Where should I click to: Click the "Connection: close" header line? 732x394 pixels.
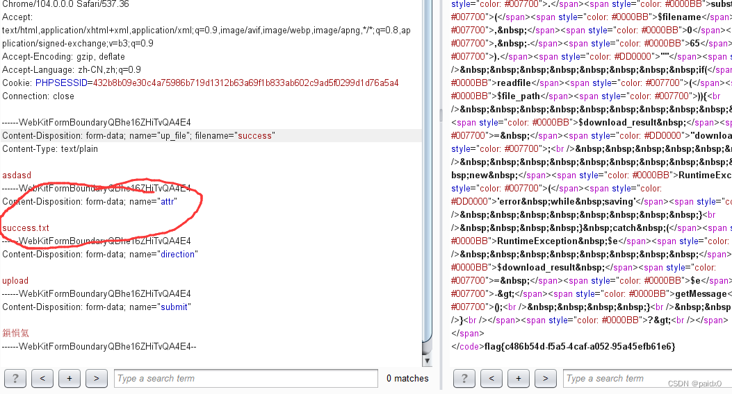click(38, 96)
